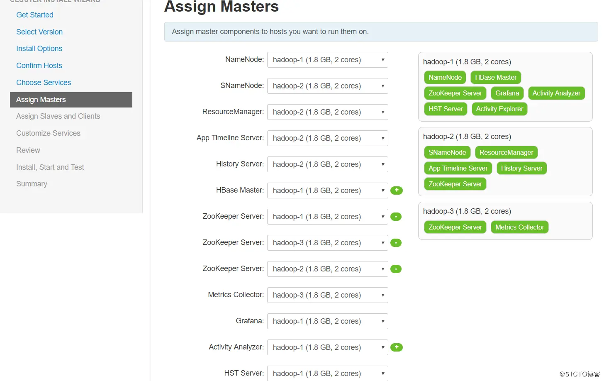The width and height of the screenshot is (604, 381).
Task: Go to the Choose Services step
Action: pos(44,83)
